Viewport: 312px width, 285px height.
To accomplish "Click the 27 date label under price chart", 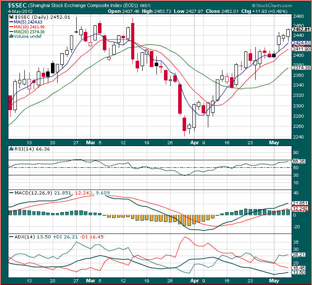I will point(76,142).
